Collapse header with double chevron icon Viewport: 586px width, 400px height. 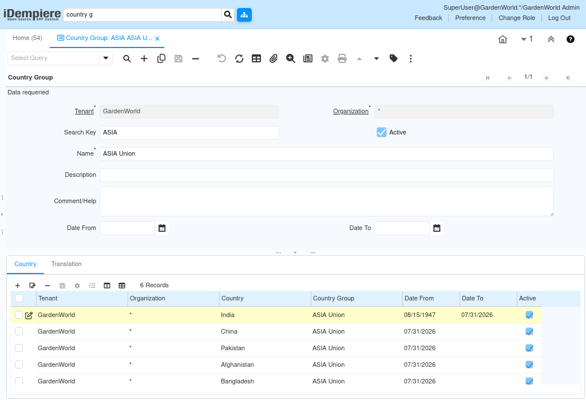click(551, 39)
